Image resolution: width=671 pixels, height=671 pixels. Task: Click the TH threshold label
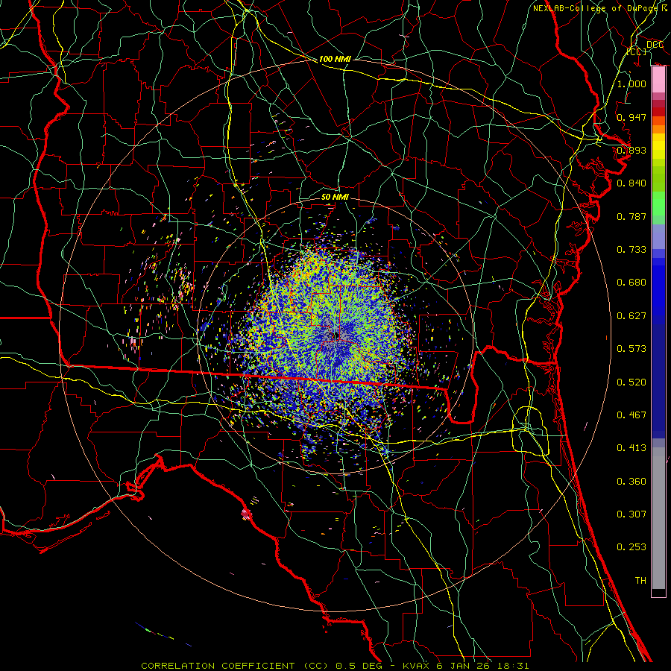point(640,581)
